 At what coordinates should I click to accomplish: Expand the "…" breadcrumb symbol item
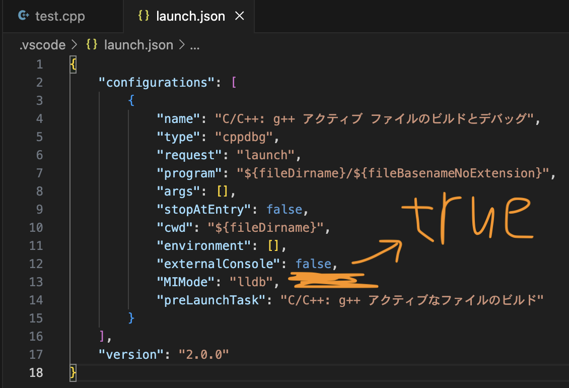[x=194, y=45]
